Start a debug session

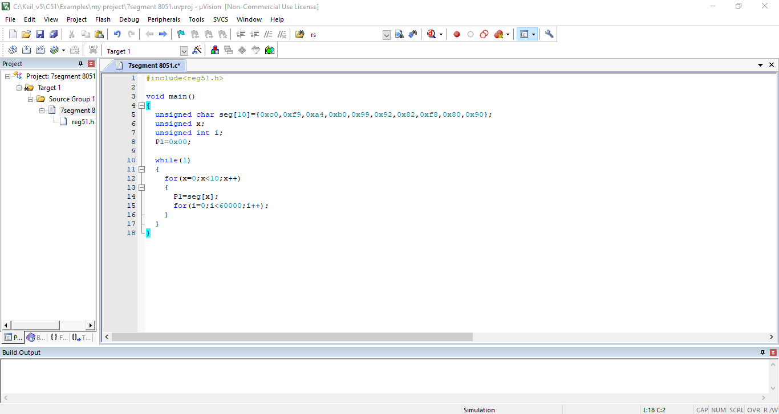(x=432, y=34)
